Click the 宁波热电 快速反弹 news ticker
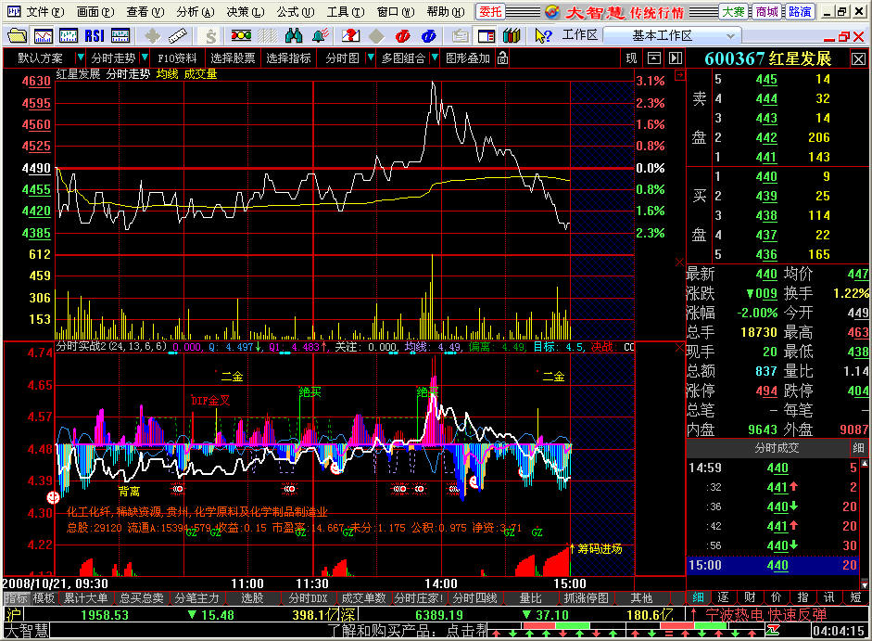The height and width of the screenshot is (641, 872). [766, 615]
